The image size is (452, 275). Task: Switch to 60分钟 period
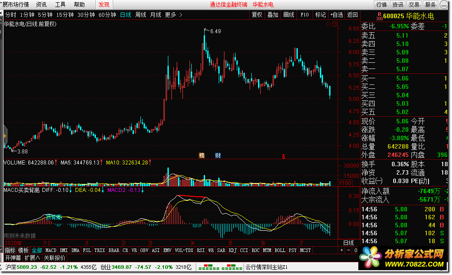(x=107, y=15)
